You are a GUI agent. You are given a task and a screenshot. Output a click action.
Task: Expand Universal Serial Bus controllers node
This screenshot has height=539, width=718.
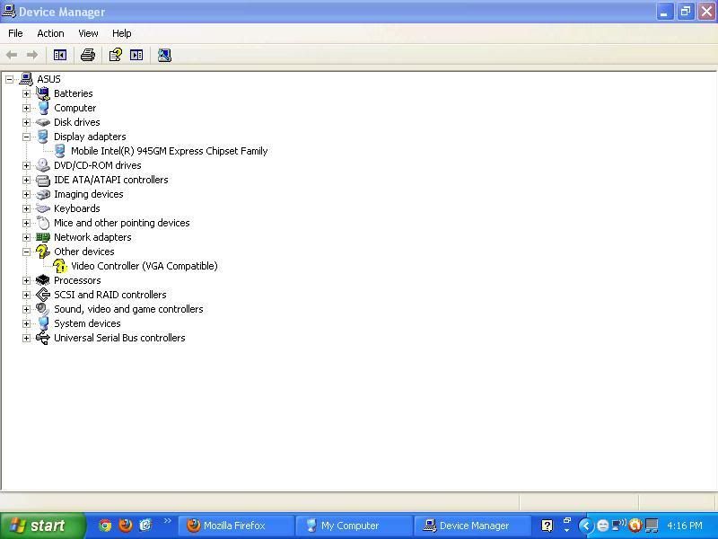coord(27,339)
